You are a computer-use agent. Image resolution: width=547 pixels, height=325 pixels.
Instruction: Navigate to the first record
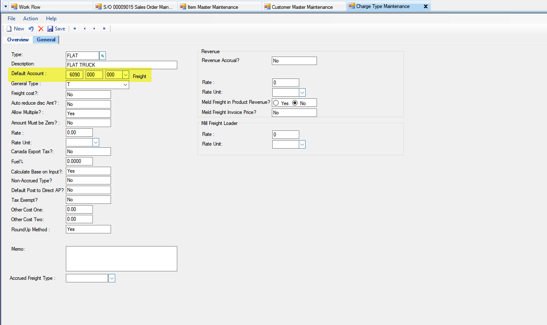click(x=74, y=28)
